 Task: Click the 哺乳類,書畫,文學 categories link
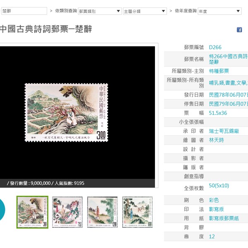(x=228, y=83)
